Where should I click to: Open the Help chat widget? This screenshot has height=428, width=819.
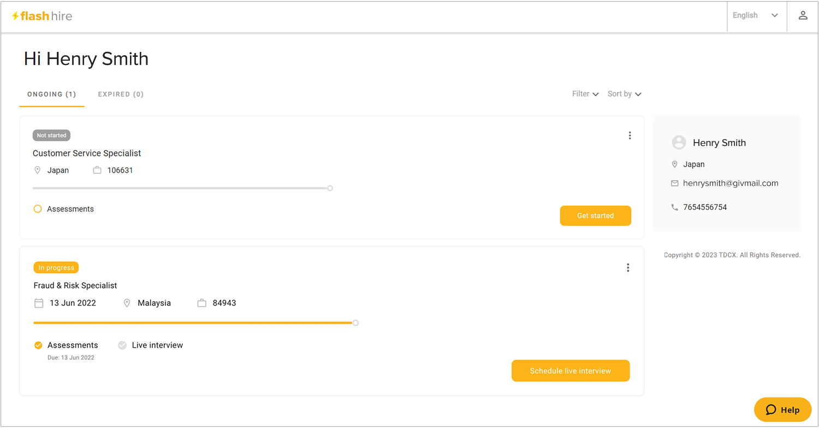click(x=782, y=409)
